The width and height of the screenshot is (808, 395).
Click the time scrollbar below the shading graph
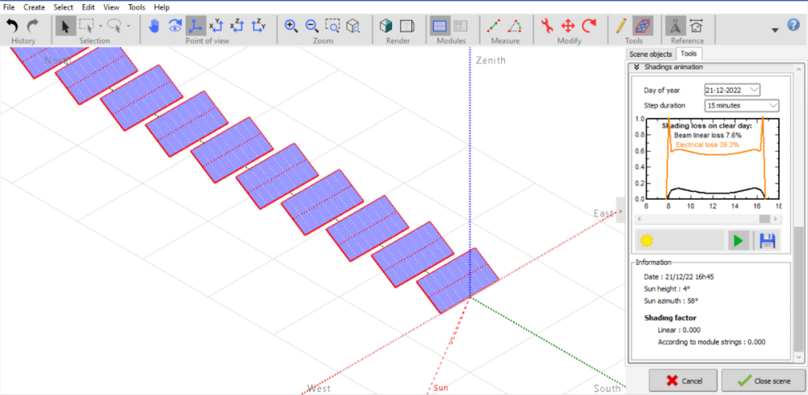707,218
